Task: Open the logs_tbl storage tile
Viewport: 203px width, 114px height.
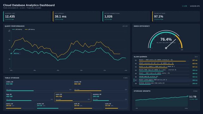Action: 29,97
